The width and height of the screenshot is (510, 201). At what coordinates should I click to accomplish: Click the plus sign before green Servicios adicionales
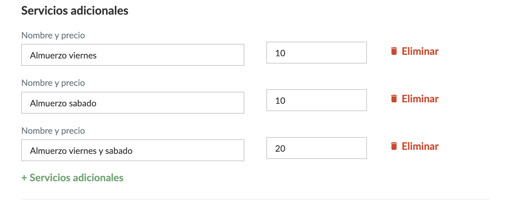point(24,178)
